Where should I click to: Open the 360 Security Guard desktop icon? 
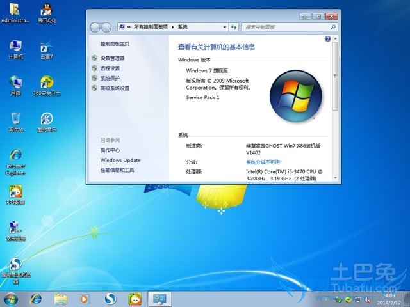46,84
